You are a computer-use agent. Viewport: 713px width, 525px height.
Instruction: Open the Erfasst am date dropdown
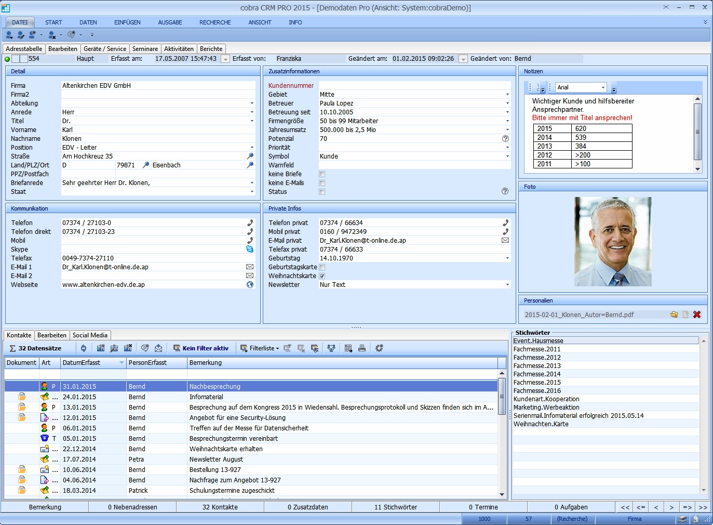coord(225,59)
